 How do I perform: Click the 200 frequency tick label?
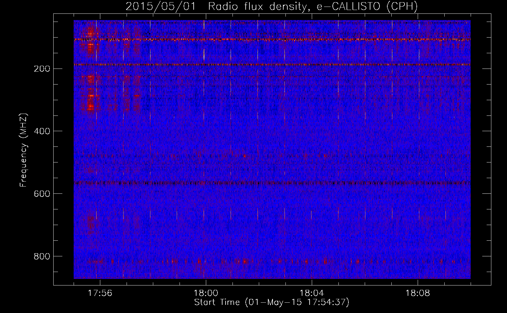pyautogui.click(x=42, y=69)
